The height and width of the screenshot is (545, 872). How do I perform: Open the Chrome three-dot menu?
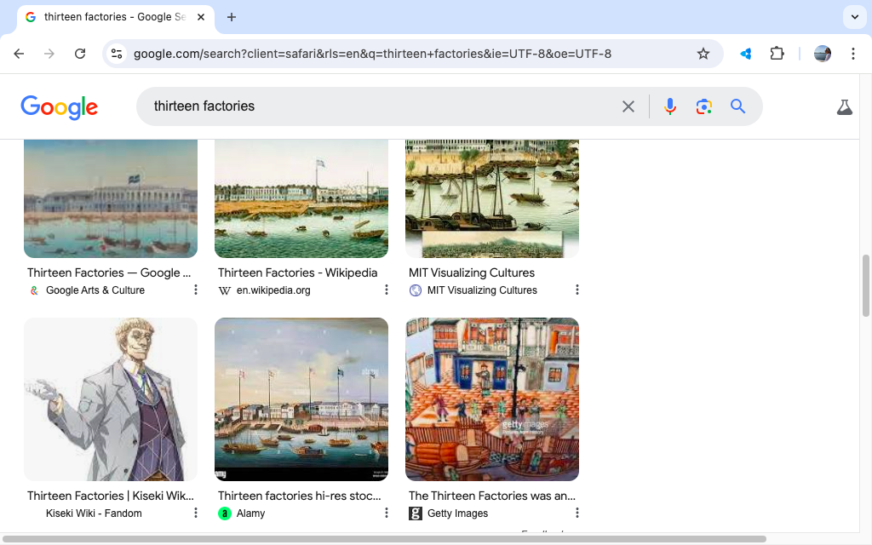852,54
